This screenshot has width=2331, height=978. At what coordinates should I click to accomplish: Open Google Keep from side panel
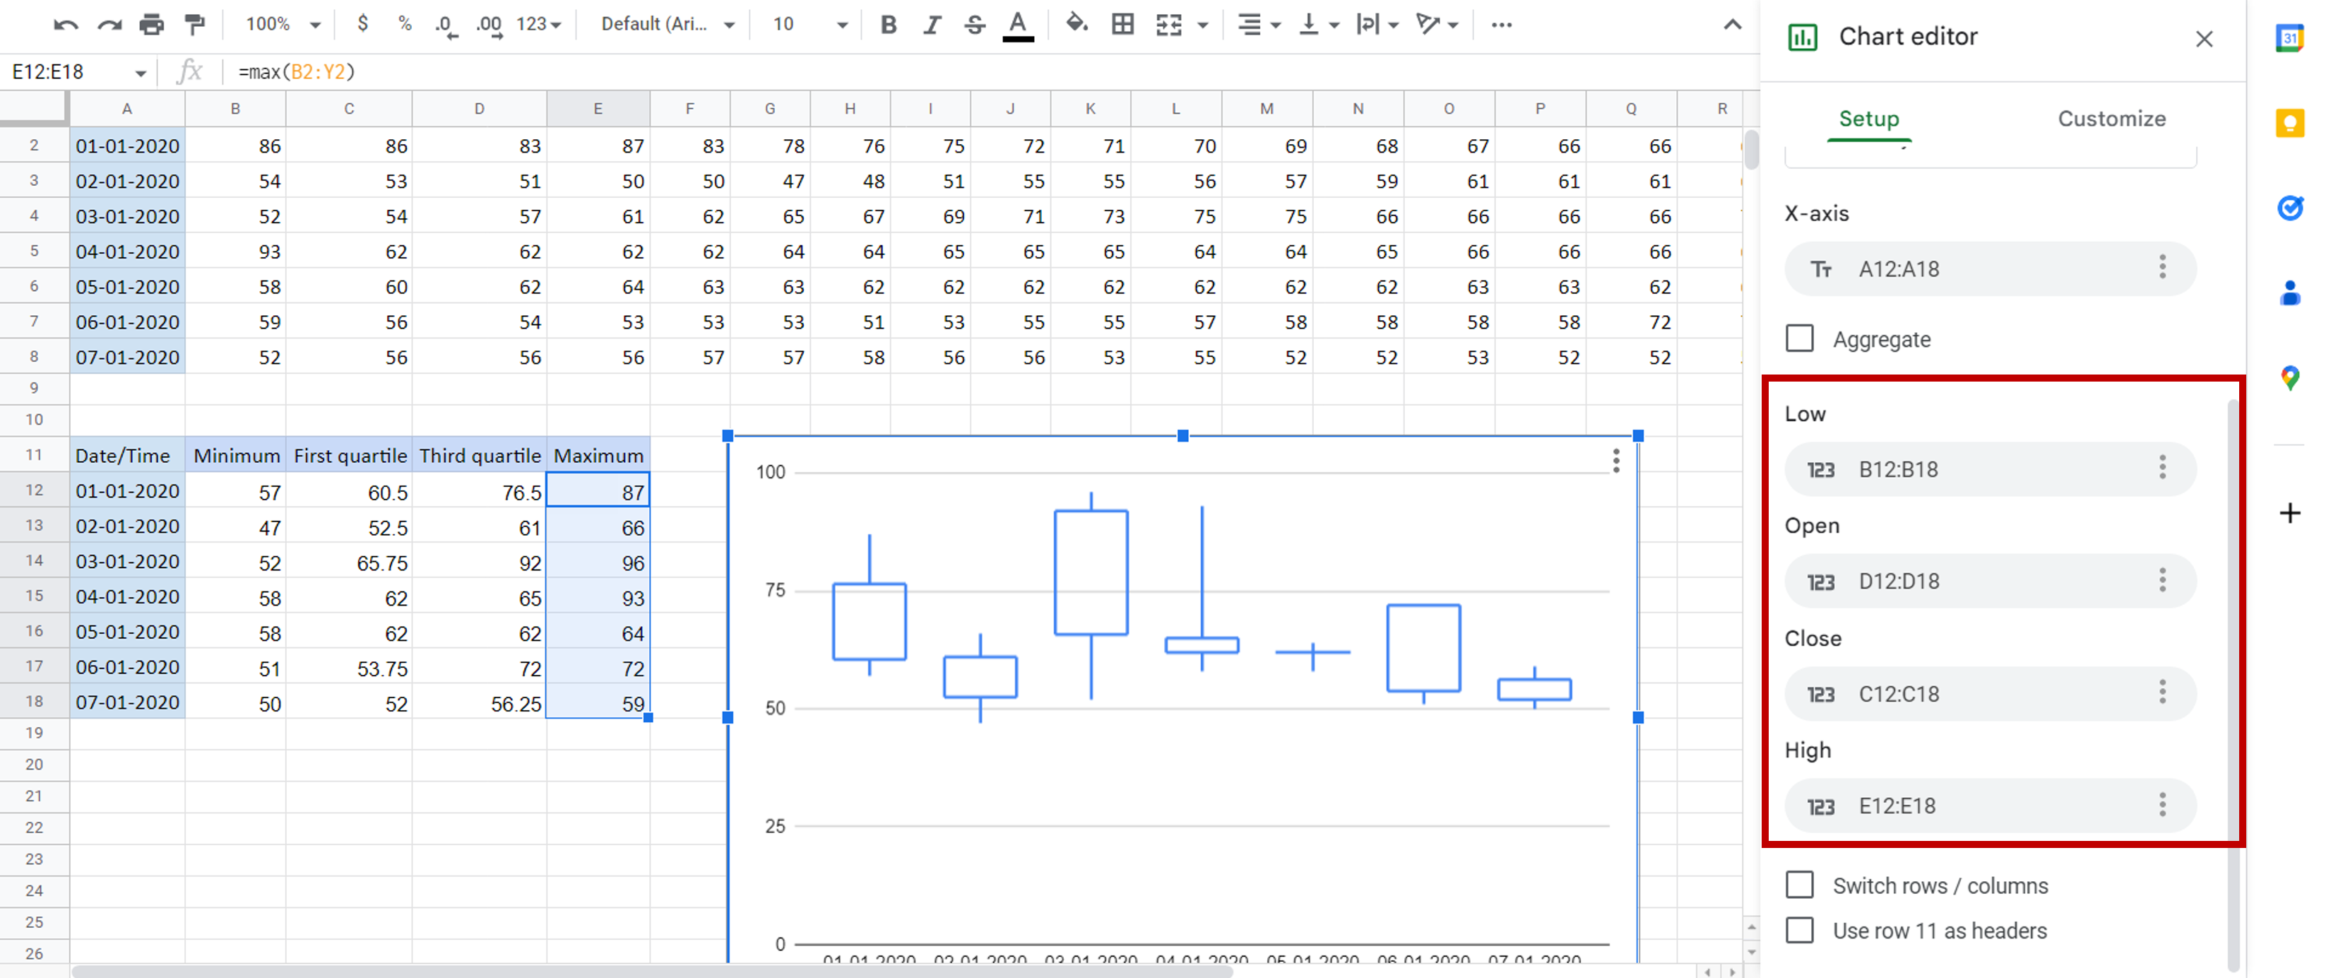[2289, 122]
